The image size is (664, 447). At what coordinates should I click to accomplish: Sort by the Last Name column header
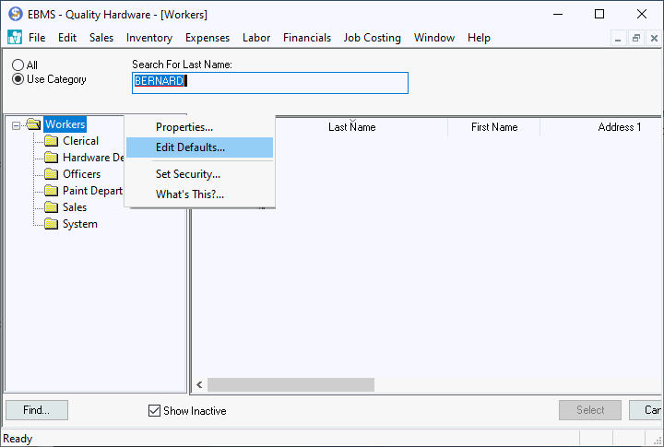tap(351, 127)
